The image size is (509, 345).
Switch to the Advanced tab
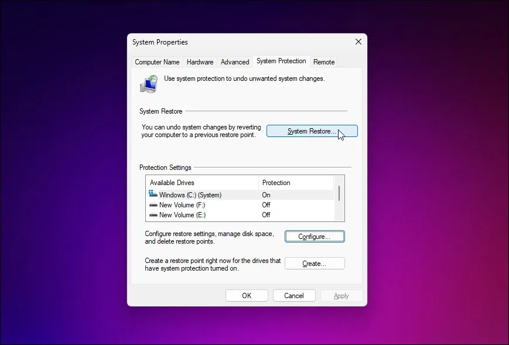tap(234, 62)
